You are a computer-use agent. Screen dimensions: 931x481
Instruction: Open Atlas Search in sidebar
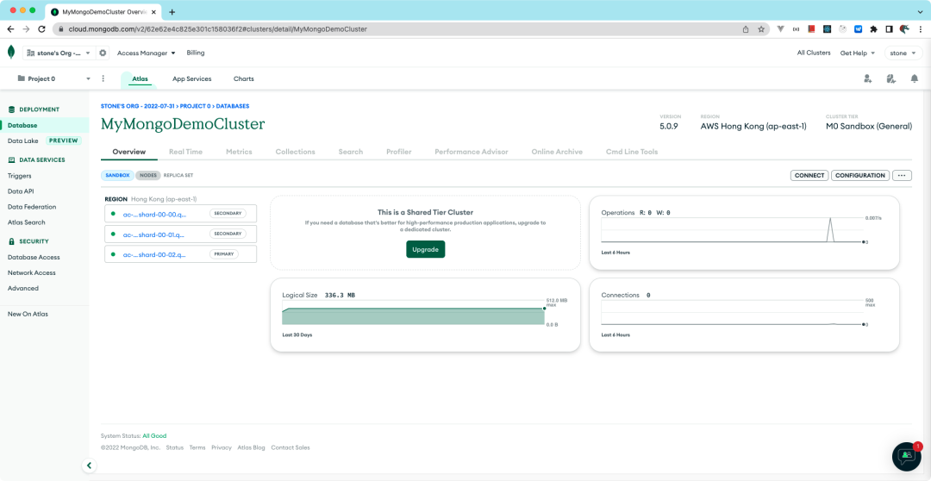click(x=26, y=222)
